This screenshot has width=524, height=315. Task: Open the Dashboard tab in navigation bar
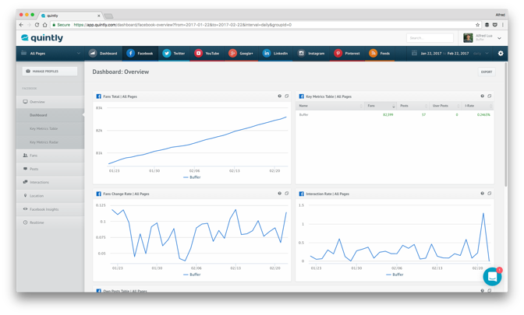(103, 54)
